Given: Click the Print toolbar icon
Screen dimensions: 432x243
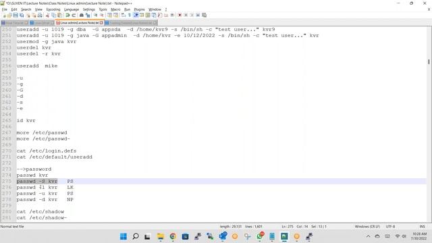Looking at the screenshot, I should click(40, 15).
